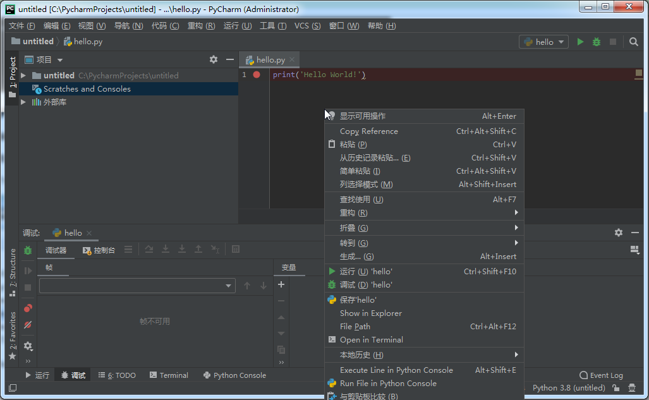Toggle the red breakpoint on line 1
This screenshot has width=649, height=400.
point(257,75)
